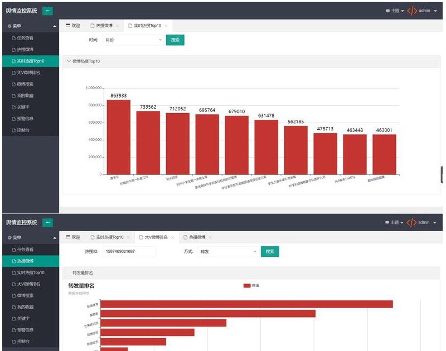
Task: Open the 方式 dropdown showing 转发
Action: (228, 251)
